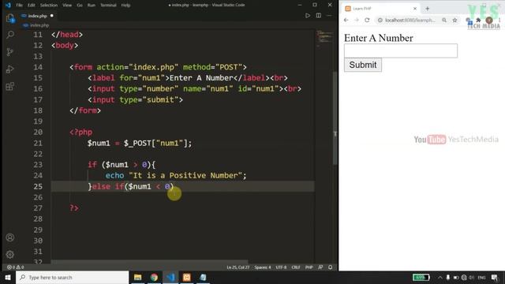
Task: Click the Windows Start button
Action: (x=8, y=277)
